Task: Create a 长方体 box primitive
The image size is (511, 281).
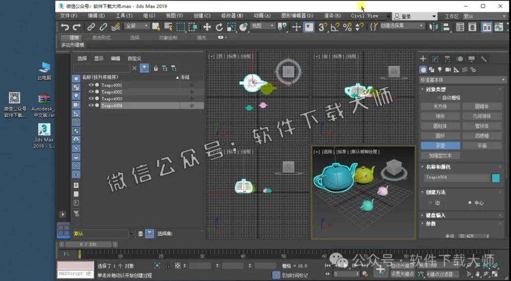Action: (440, 106)
